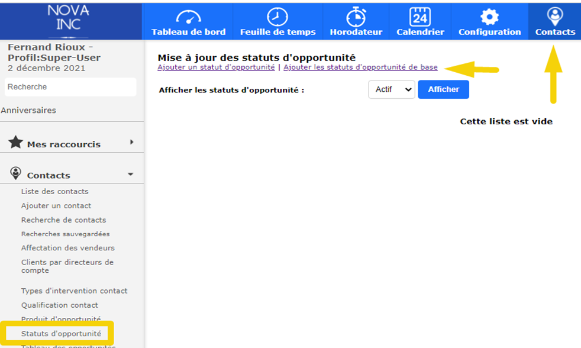
Task: Click Ajouter un statut d'opportunité link
Action: click(216, 67)
